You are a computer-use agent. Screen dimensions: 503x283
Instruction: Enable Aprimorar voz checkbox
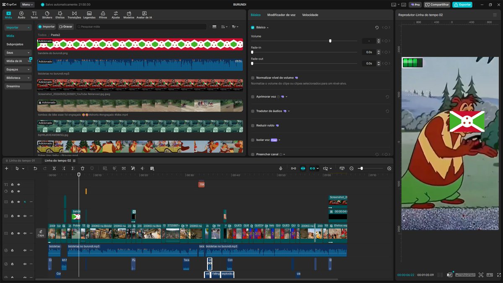coord(253,96)
